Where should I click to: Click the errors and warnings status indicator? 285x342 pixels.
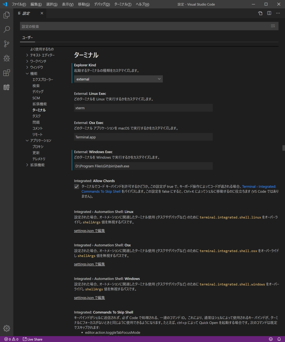tap(11, 339)
